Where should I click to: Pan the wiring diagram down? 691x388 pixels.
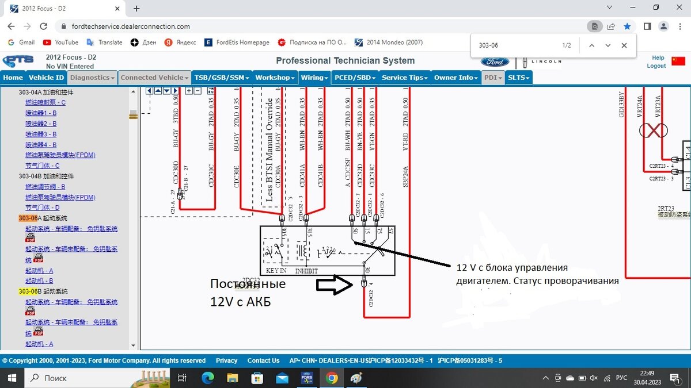click(166, 91)
